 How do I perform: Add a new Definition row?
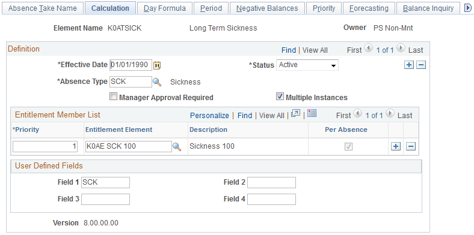[408, 65]
